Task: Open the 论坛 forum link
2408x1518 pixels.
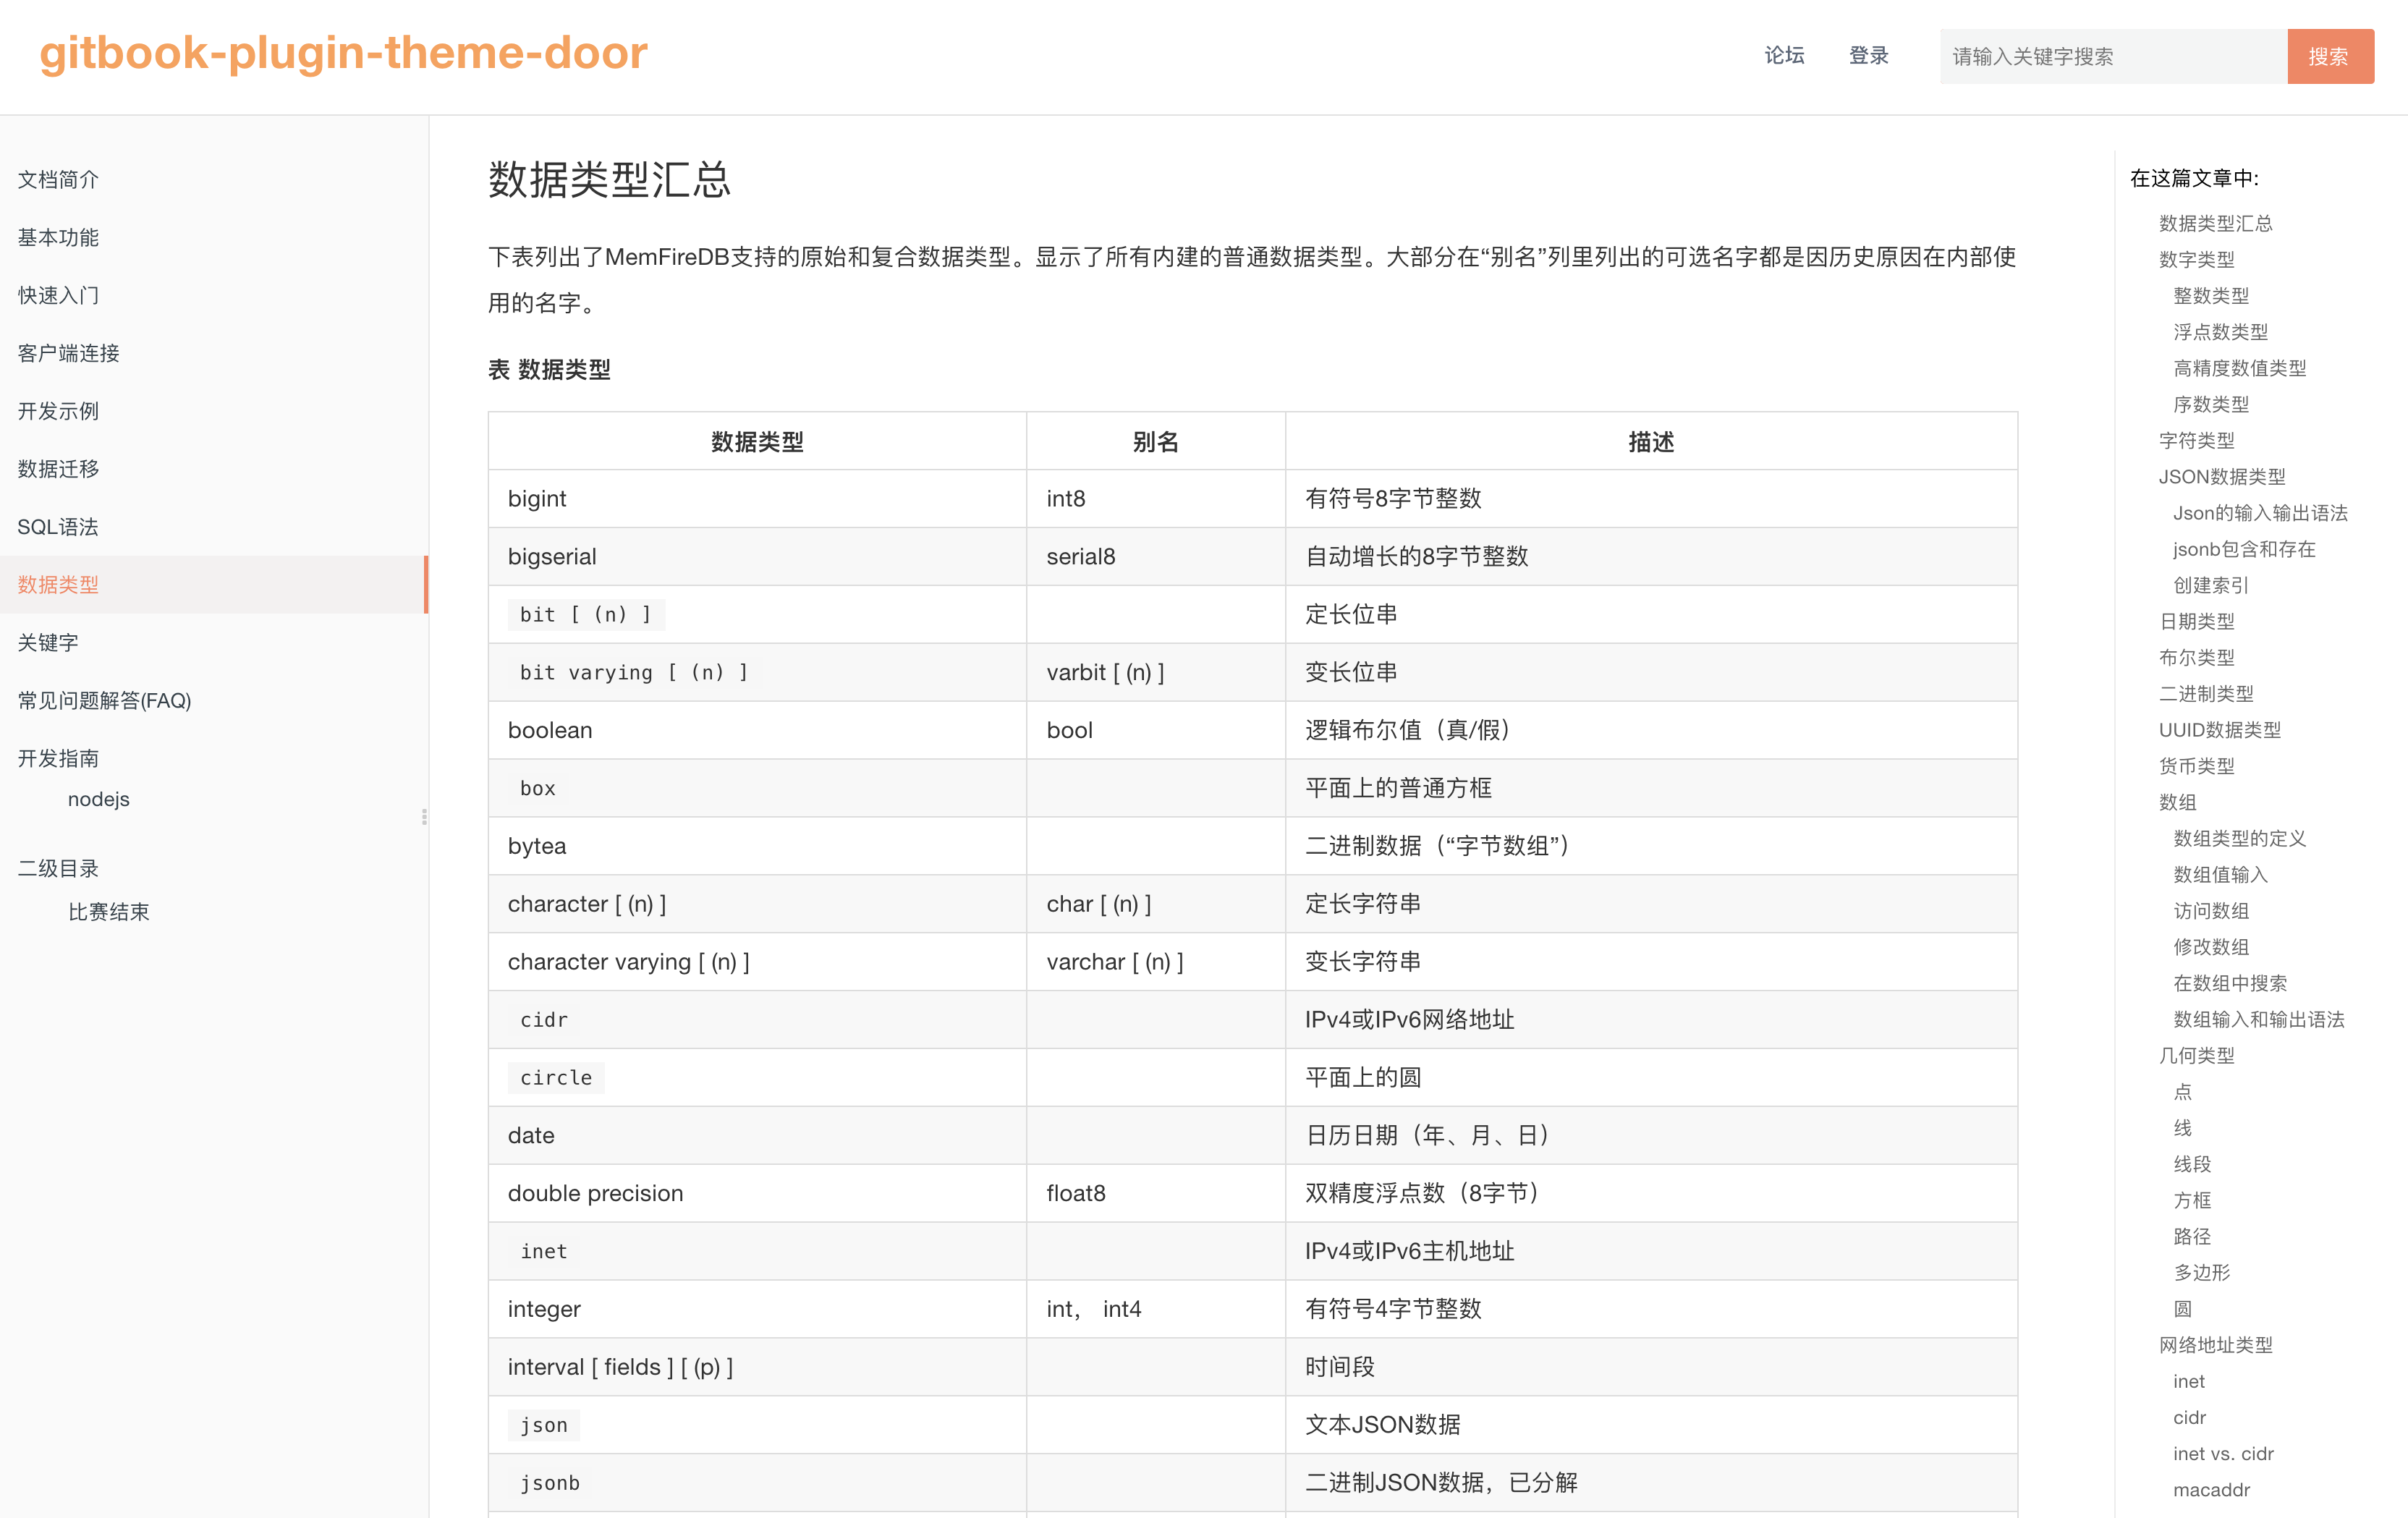Action: [x=1783, y=56]
